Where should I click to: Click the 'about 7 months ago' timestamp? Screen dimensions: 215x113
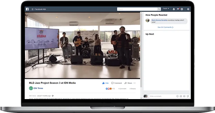click(x=44, y=96)
